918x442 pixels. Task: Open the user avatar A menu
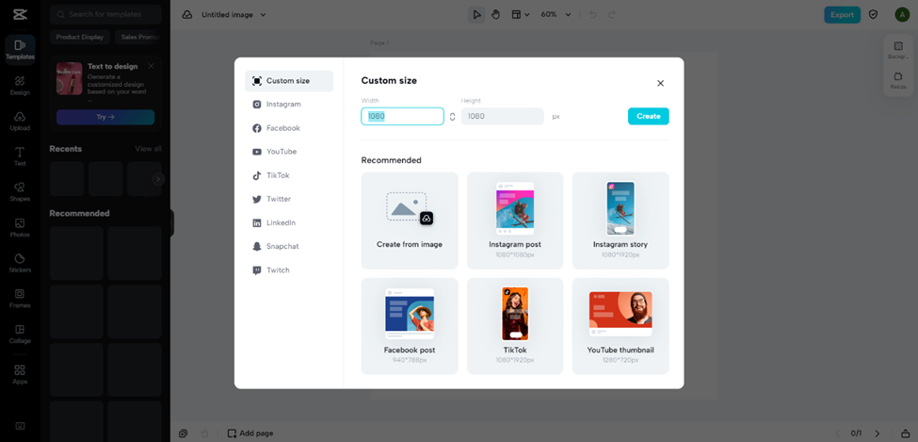click(x=902, y=15)
